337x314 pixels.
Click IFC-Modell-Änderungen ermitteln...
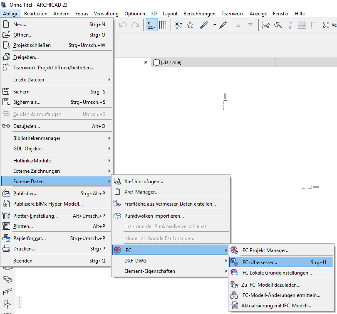(281, 295)
